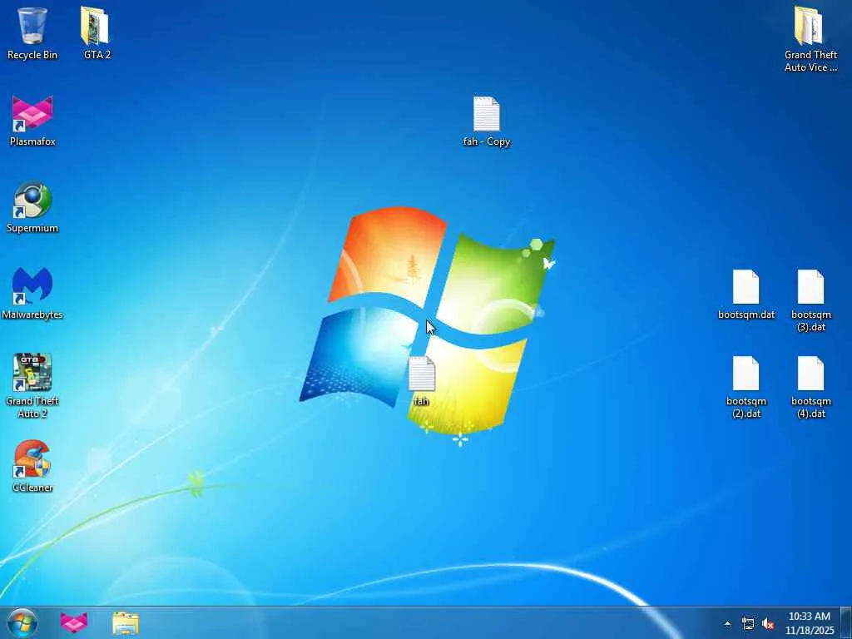This screenshot has height=639, width=852.
Task: Click the "fah - Copy" label text
Action: (486, 141)
